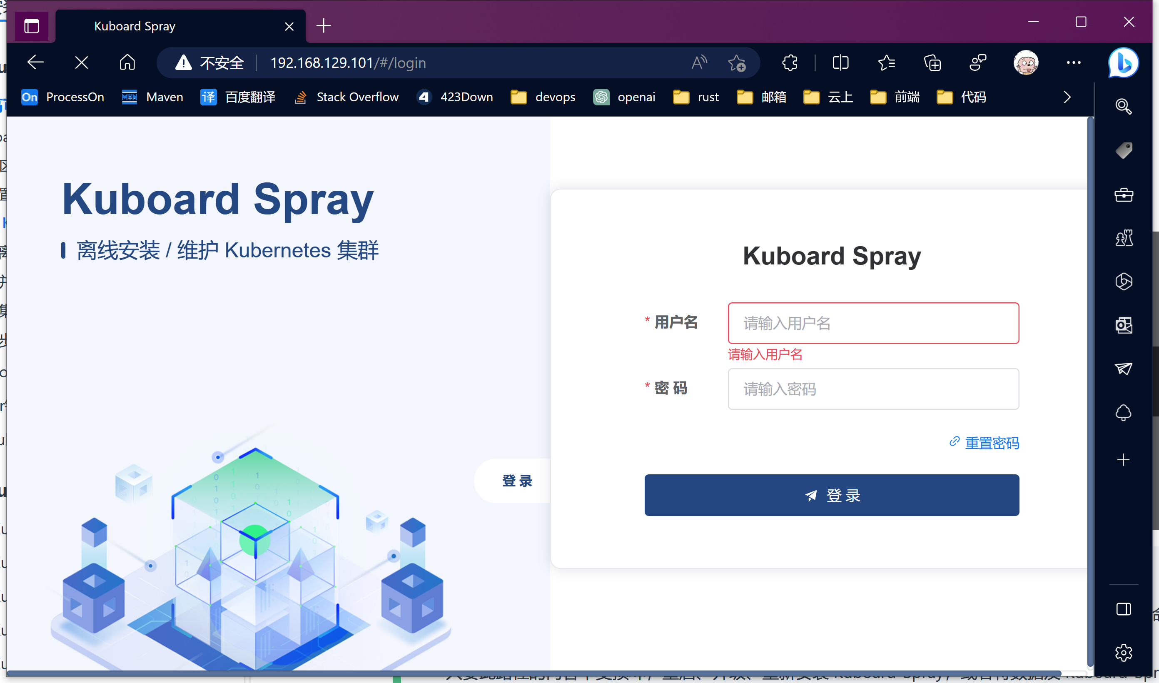
Task: Open the sidebar tools briefcase icon
Action: coord(1123,194)
